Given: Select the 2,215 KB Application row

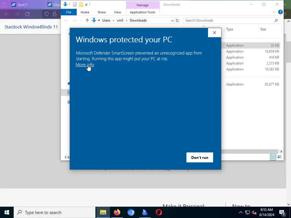Looking at the screenshot, I should tap(251, 63).
